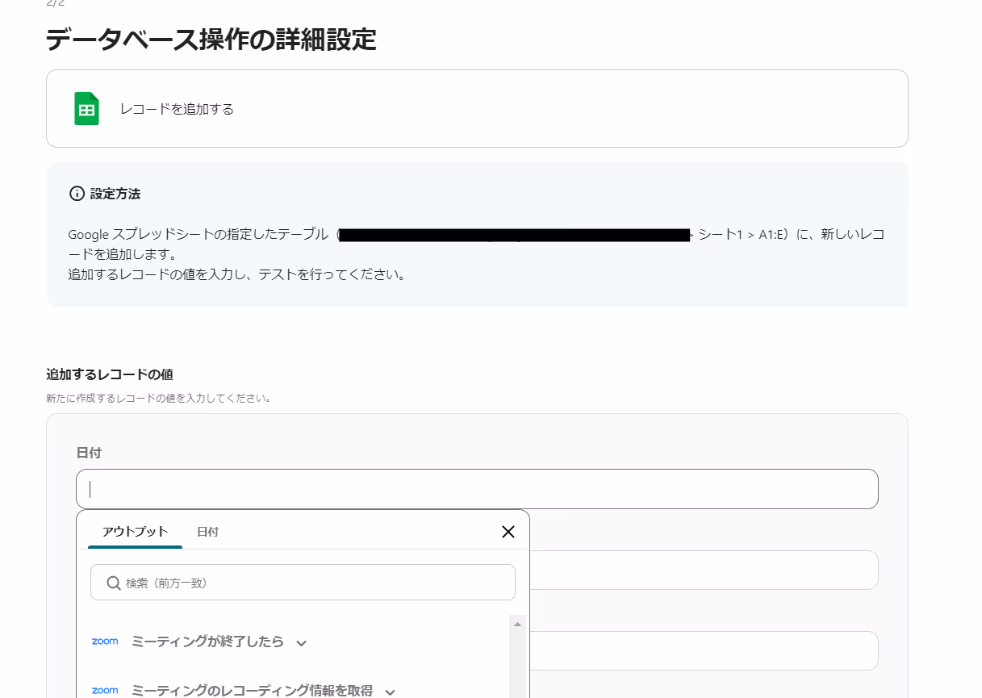Select ミーティングが終了したら item text
982x698 pixels.
(207, 642)
